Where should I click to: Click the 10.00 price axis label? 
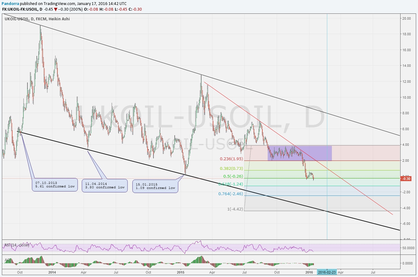[x=406, y=97]
